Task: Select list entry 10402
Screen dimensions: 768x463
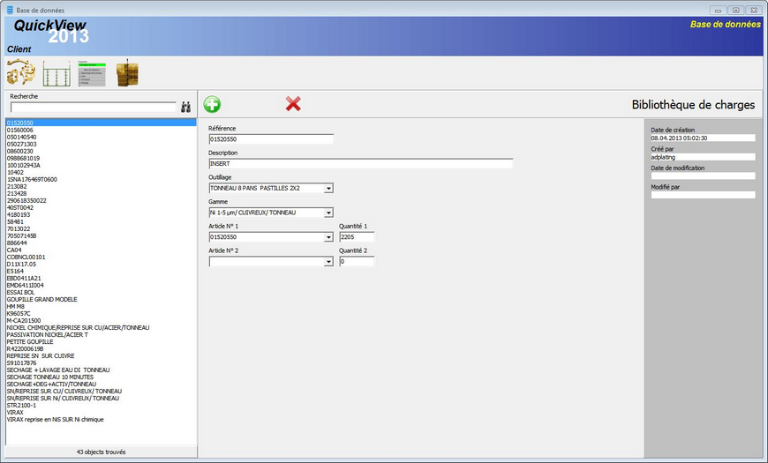Action: 101,172
